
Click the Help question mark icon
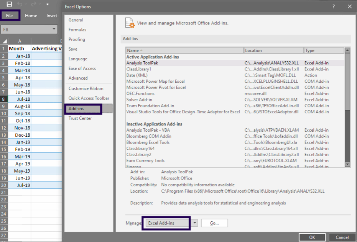[334, 7]
